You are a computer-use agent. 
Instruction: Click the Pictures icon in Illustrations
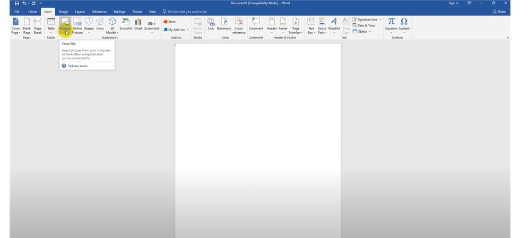65,22
